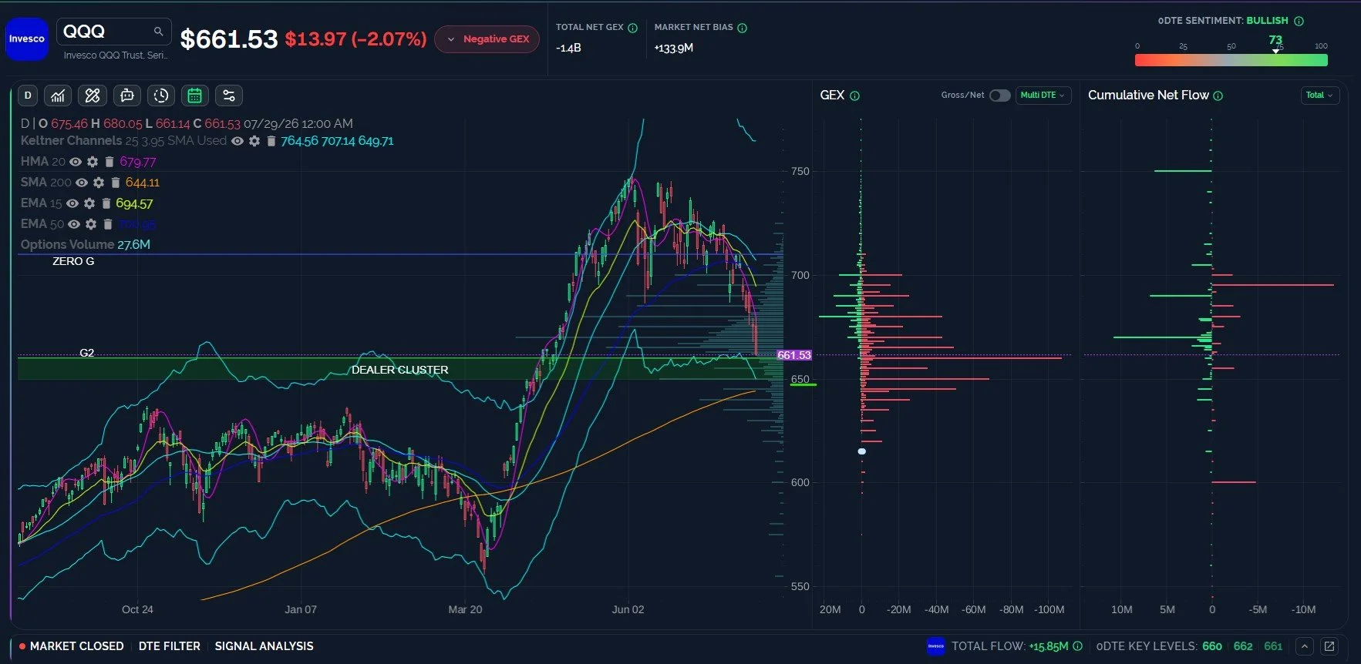Delete the SMA 200 indicator

click(116, 183)
